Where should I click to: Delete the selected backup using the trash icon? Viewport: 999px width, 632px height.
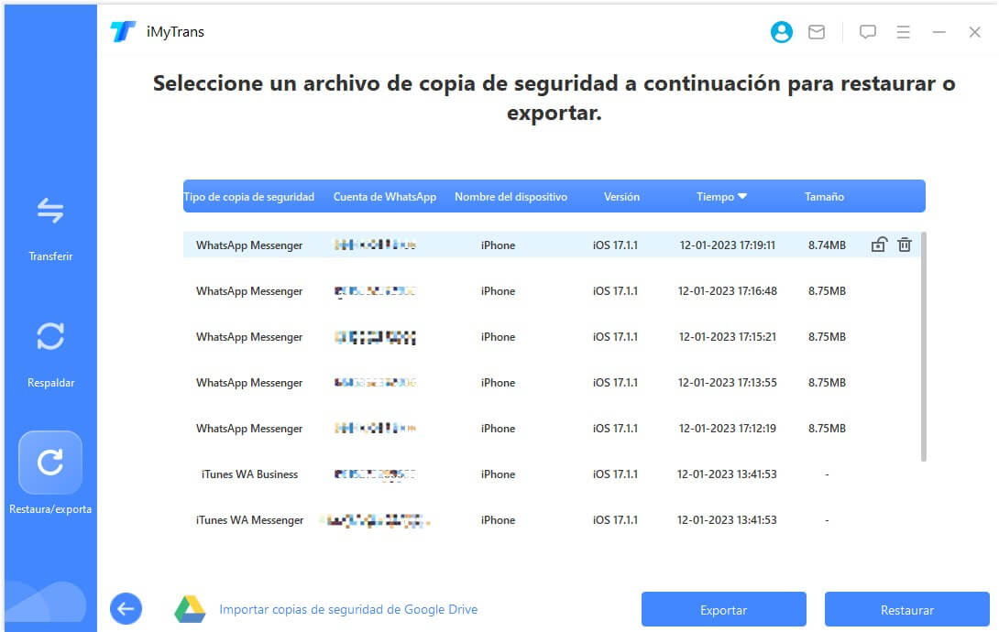pos(904,245)
